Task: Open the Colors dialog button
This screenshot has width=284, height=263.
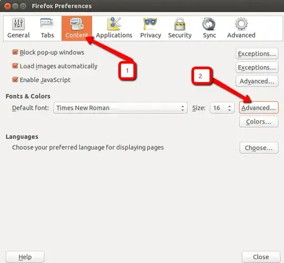Action: [x=259, y=121]
